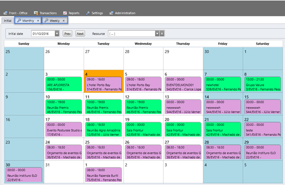
Task: Open Reunião Premix event on day 10
Action: tap(64, 107)
